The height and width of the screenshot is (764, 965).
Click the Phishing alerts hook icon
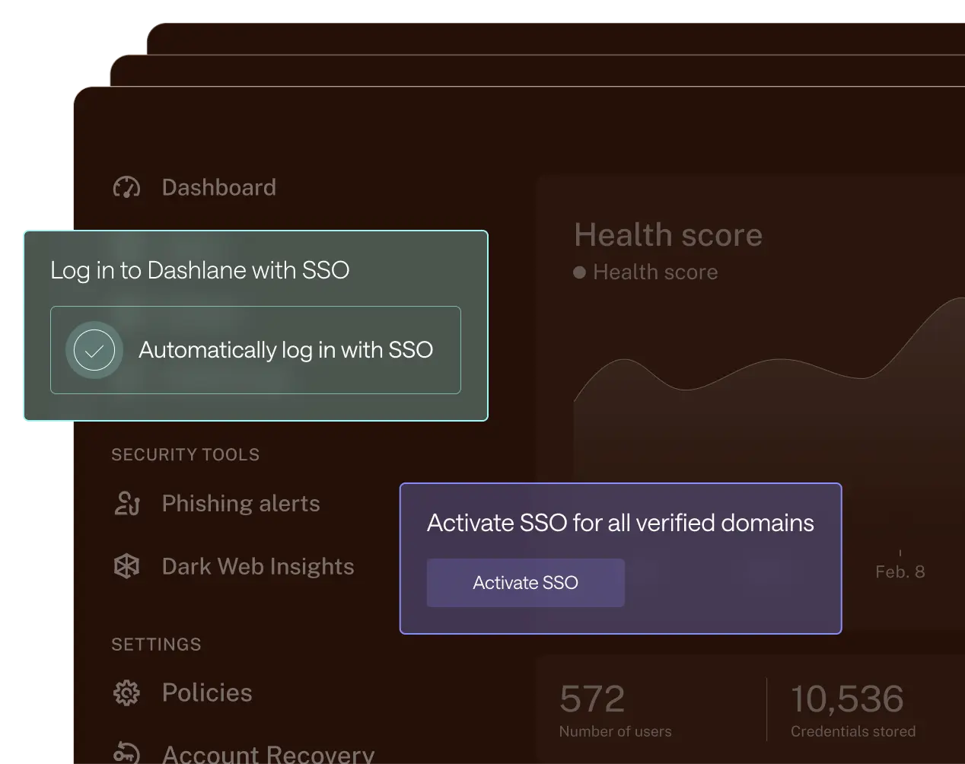click(126, 504)
